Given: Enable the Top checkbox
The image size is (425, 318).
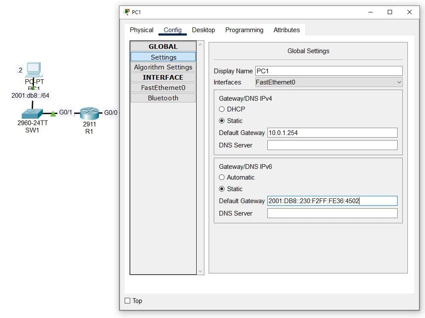Looking at the screenshot, I should [128, 301].
